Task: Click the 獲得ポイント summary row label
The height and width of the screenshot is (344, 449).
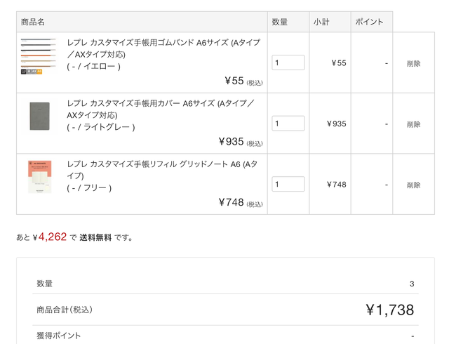Action: (59, 336)
